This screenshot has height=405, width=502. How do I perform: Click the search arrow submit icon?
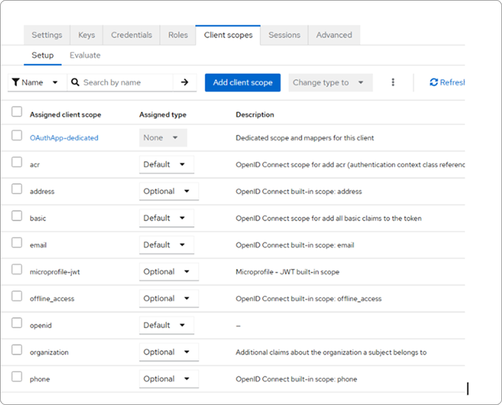(185, 83)
